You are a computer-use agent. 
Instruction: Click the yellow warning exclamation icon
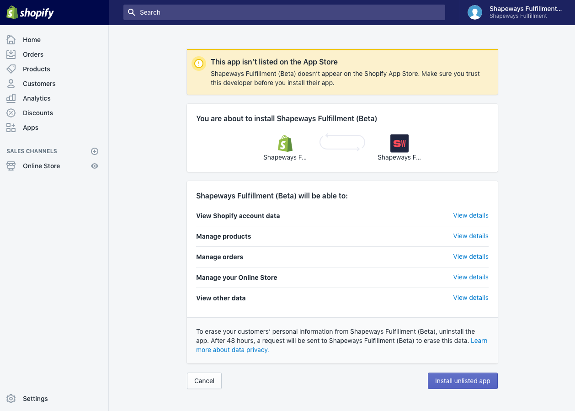(x=199, y=64)
